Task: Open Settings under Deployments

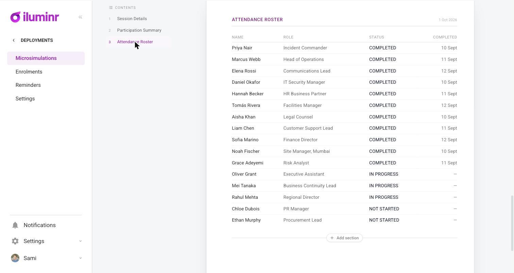Action: [25, 99]
